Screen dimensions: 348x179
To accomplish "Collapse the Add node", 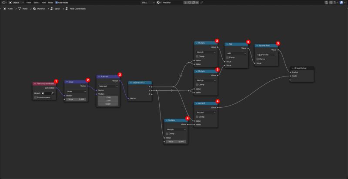I will click(227, 44).
